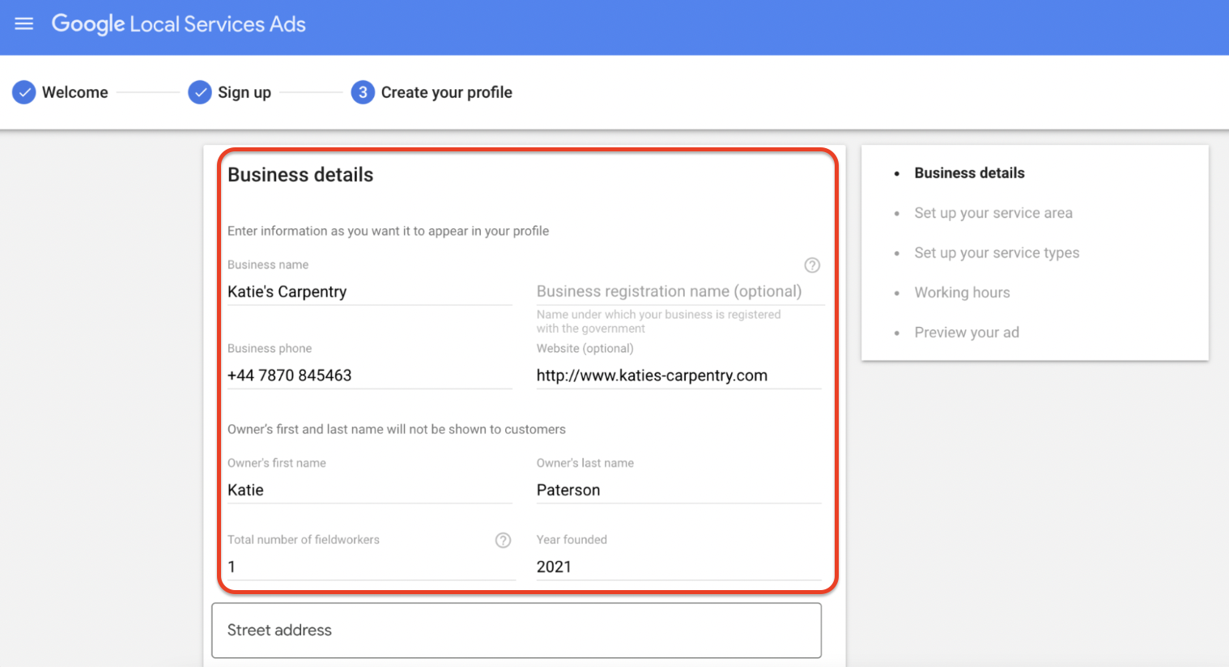
Task: Click the Welcome step checkmark icon
Action: (x=24, y=92)
